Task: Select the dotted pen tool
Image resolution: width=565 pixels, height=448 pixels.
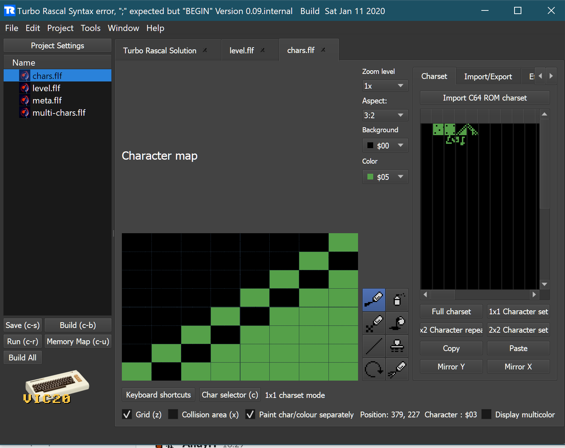Action: (x=374, y=323)
